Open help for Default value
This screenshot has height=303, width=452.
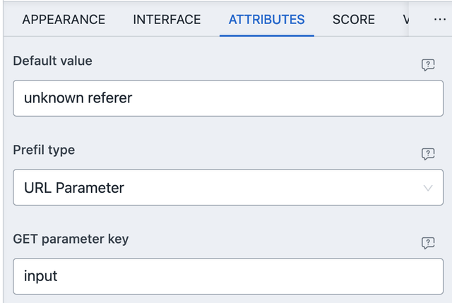click(428, 65)
